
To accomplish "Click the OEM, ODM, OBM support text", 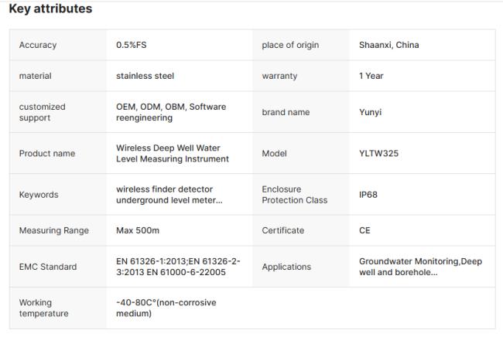I will coord(171,112).
